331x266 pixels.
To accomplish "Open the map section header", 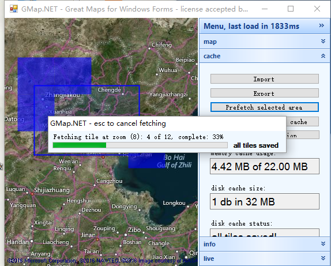I will (265, 42).
